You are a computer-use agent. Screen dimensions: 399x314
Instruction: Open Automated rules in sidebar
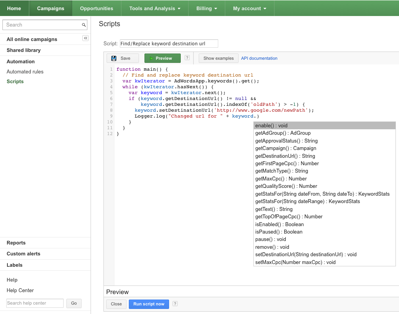25,72
